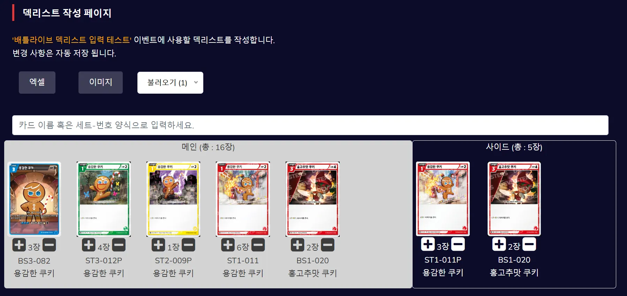The height and width of the screenshot is (296, 627).
Task: Export the decklist with 엑셀 button
Action: pos(37,83)
